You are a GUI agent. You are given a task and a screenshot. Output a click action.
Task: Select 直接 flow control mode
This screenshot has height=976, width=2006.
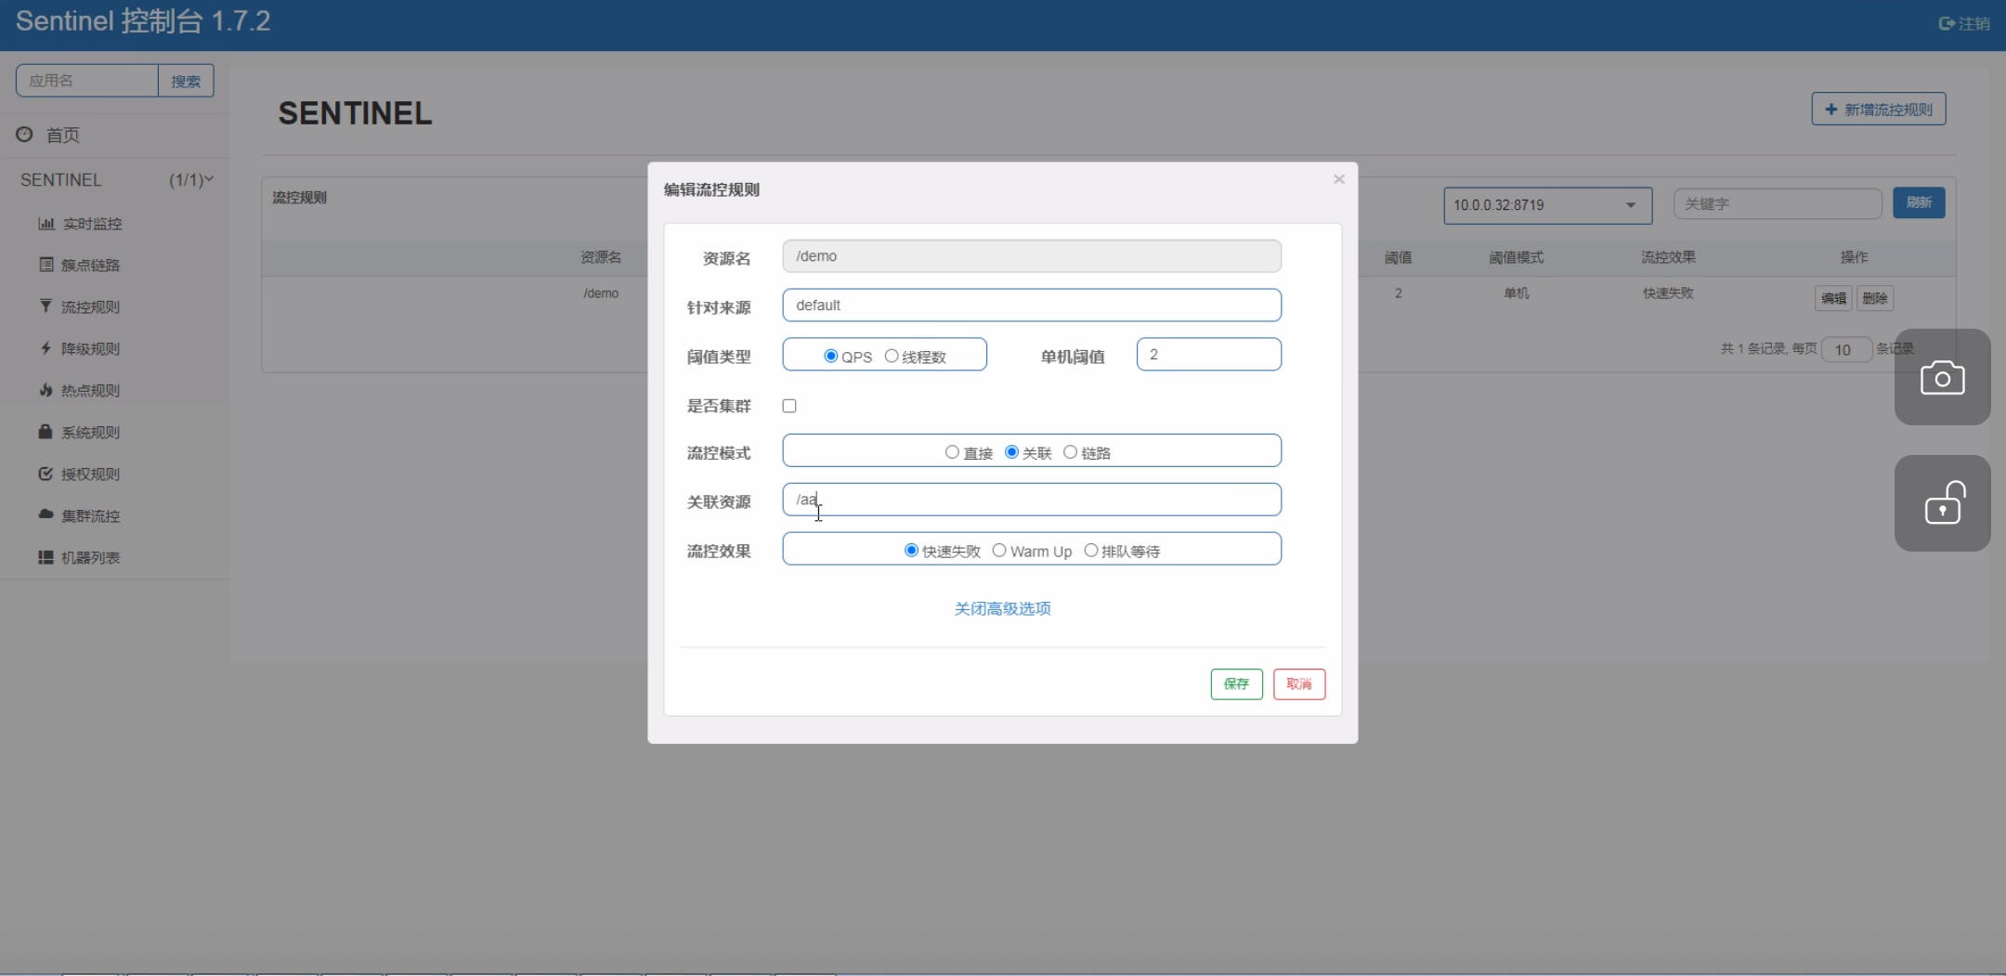tap(952, 452)
